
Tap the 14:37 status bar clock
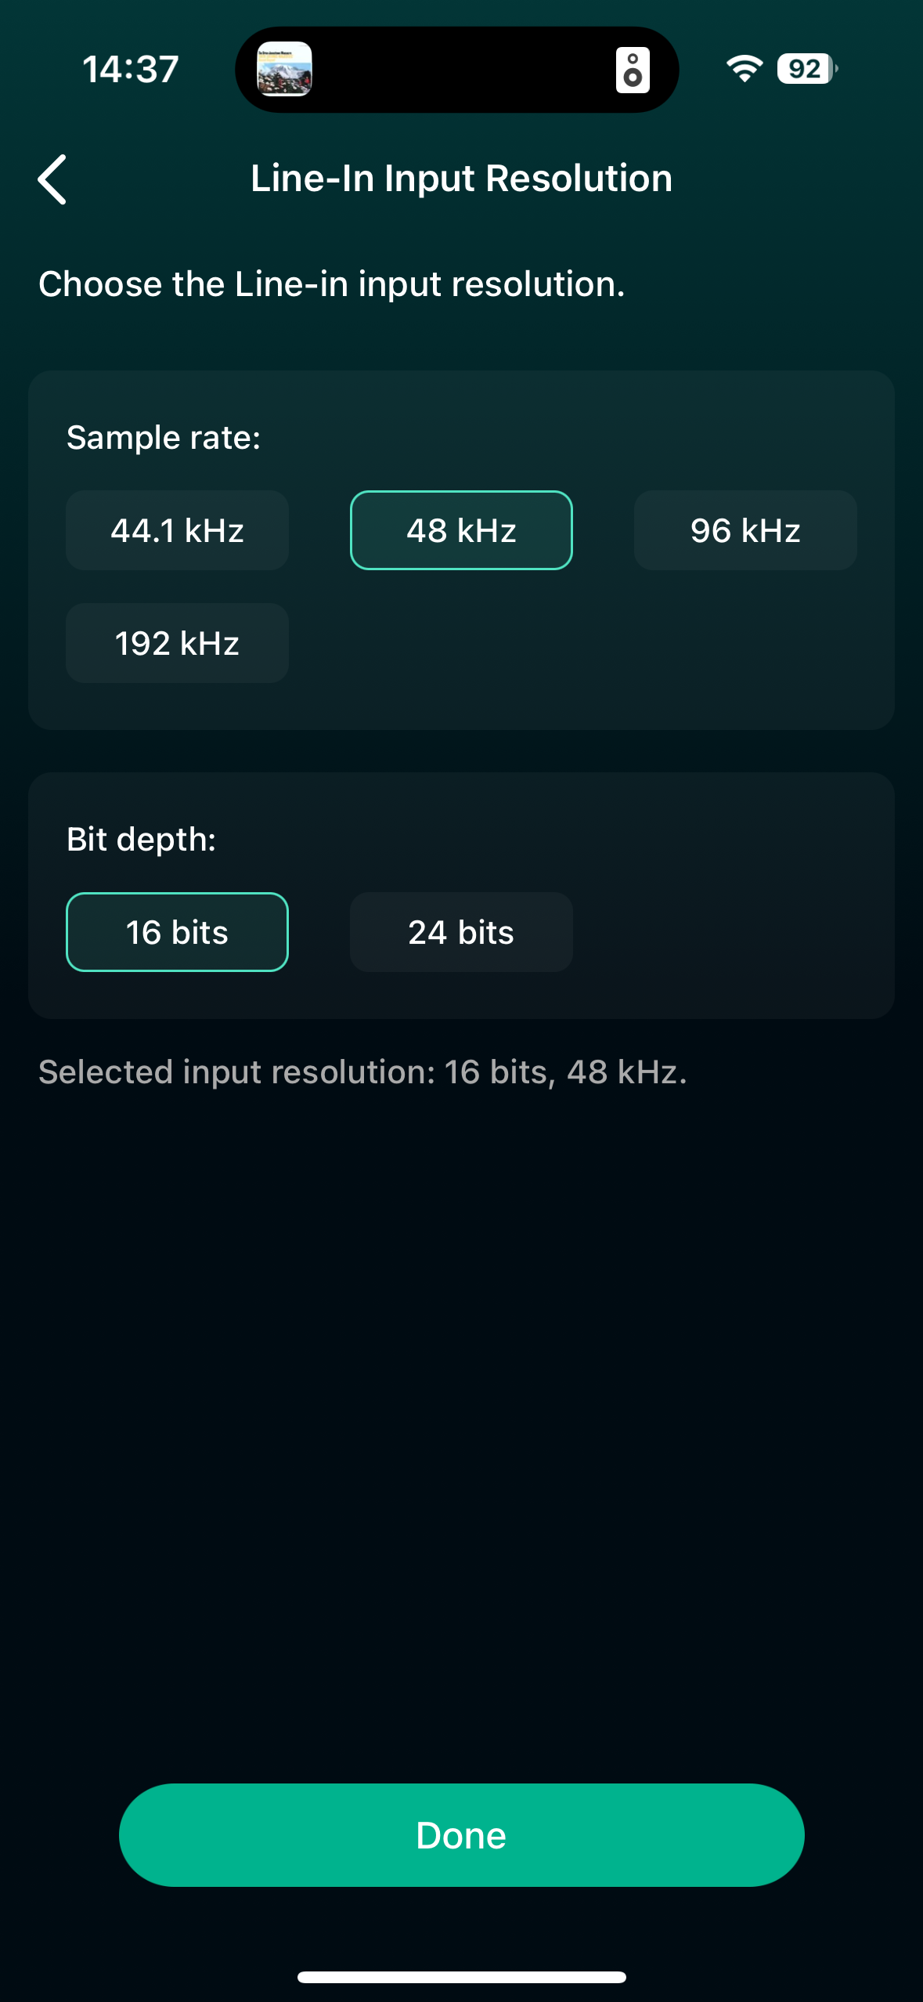[131, 69]
